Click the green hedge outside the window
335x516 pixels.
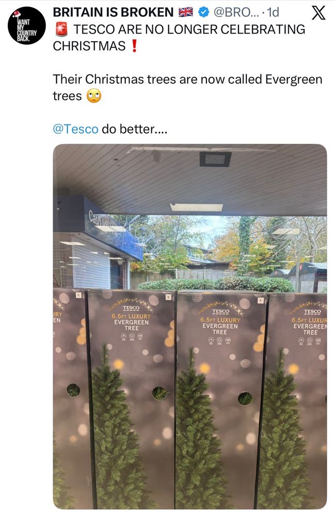(216, 285)
